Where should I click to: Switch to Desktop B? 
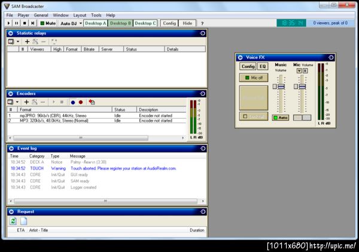120,23
